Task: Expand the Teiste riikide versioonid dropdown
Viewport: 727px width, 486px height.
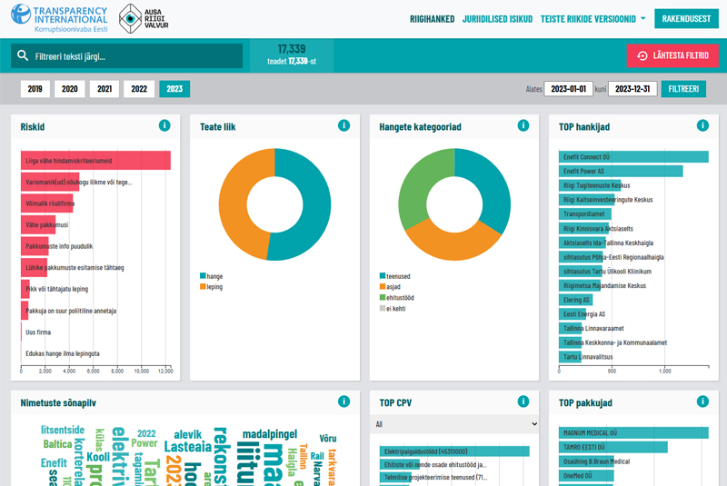Action: pos(593,19)
